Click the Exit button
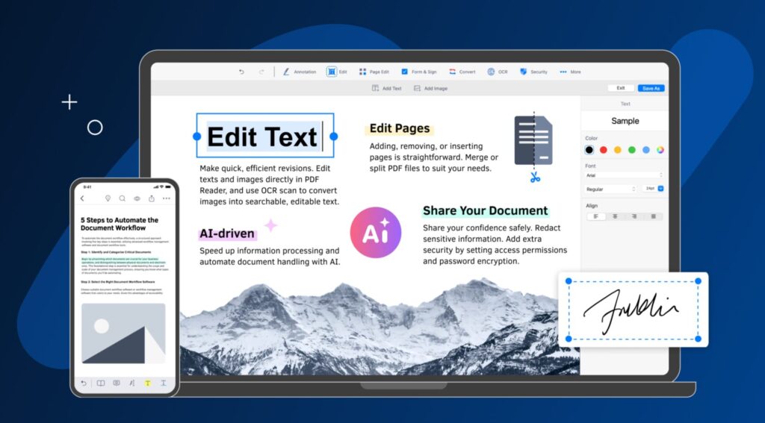This screenshot has height=423, width=765. coord(621,88)
